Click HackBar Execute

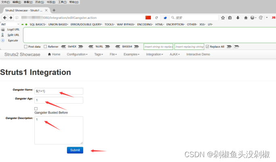pos(13,40)
